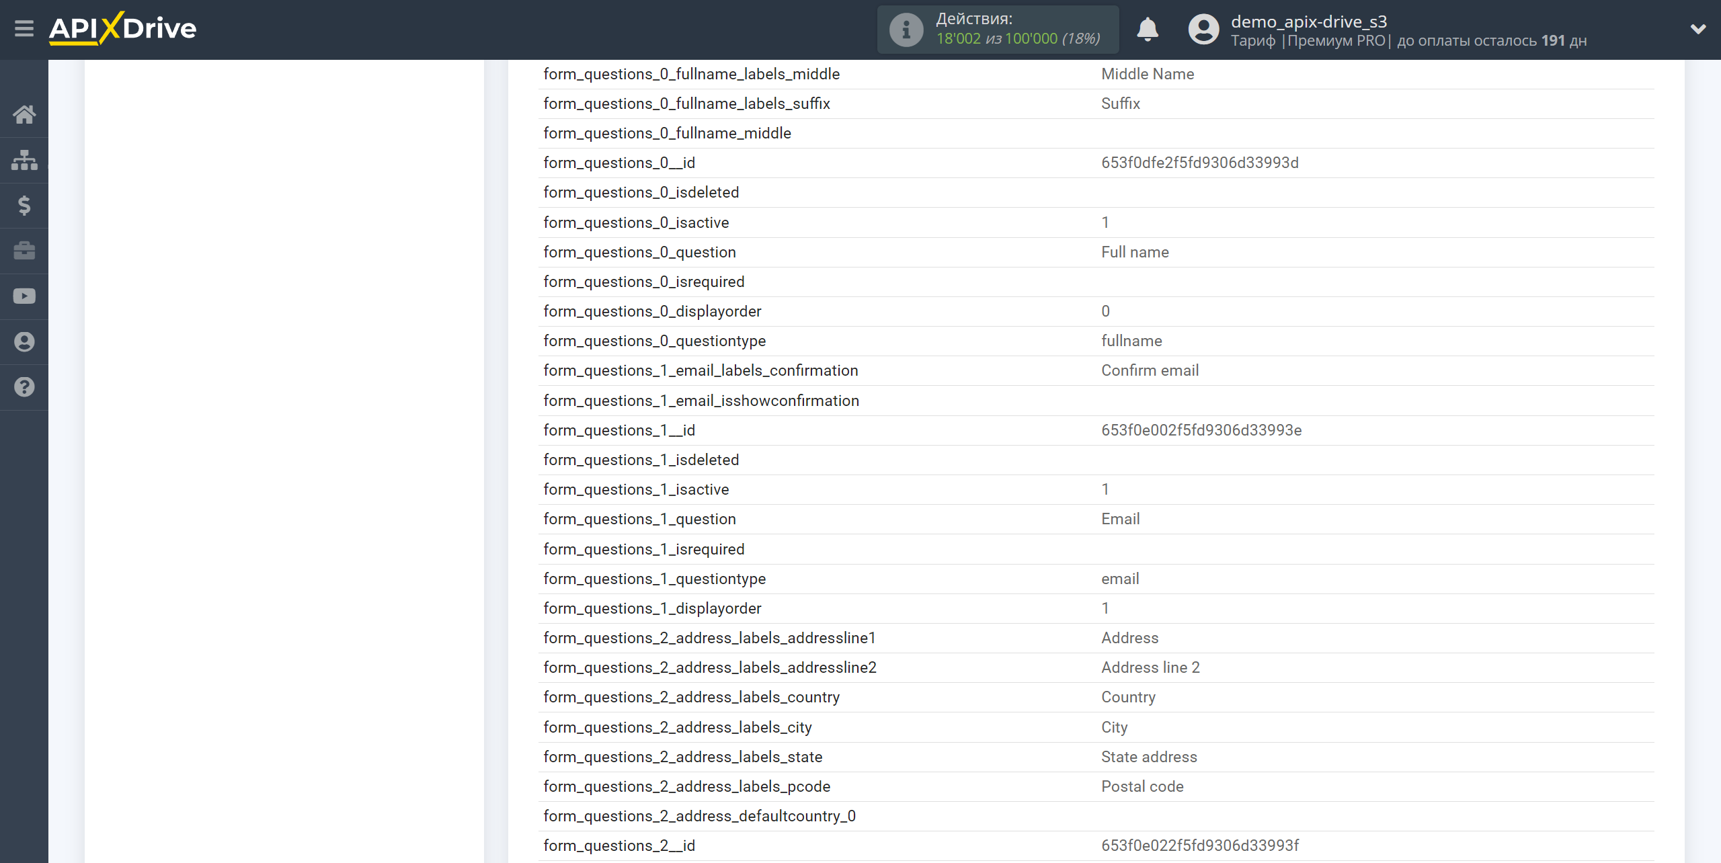Select the Postal code value
The width and height of the screenshot is (1721, 863).
[x=1142, y=786]
